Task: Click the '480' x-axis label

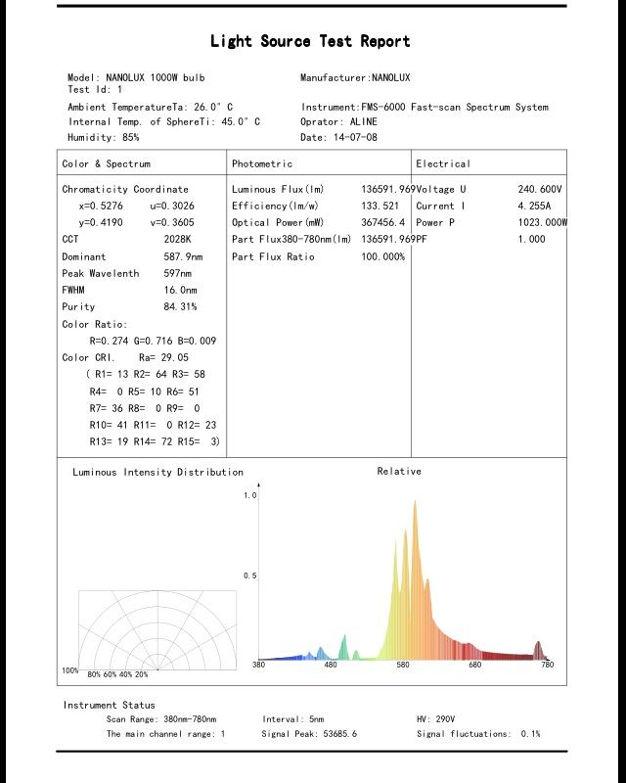Action: click(331, 665)
